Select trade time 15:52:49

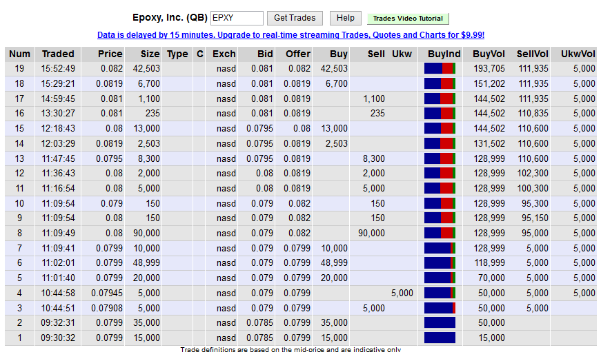click(x=58, y=68)
